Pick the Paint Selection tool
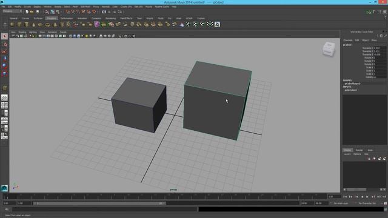Viewport: 388px width, 218px height. point(4,51)
